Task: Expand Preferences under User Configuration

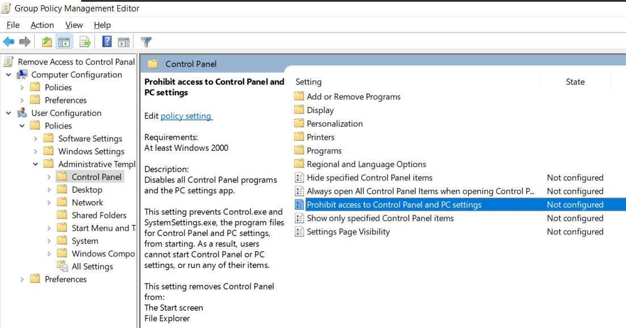Action: coord(22,279)
